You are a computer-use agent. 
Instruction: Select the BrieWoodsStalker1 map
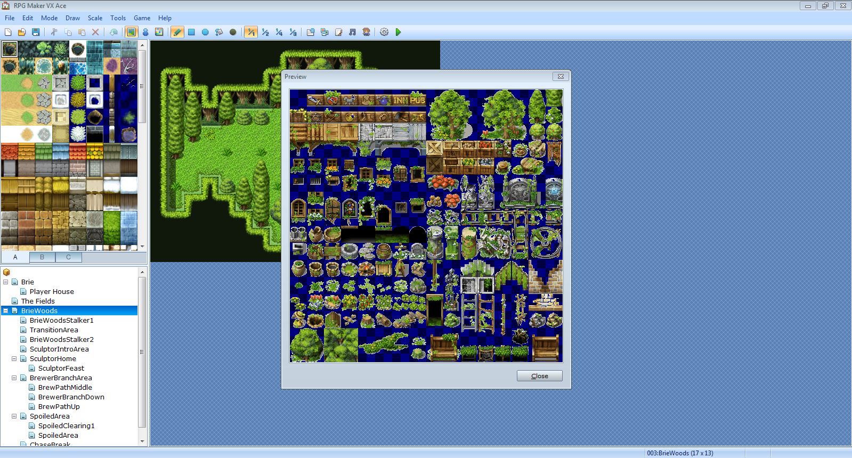61,320
